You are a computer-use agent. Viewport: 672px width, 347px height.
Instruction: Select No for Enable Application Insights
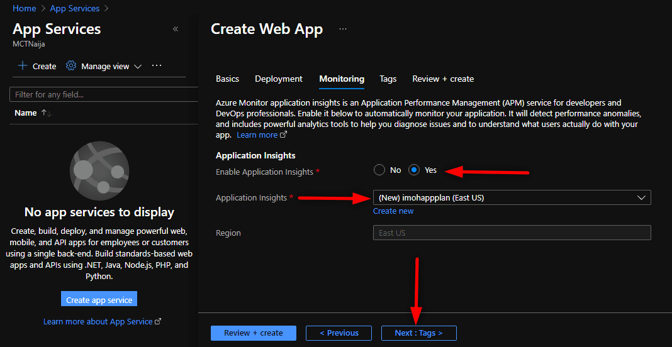click(x=379, y=170)
